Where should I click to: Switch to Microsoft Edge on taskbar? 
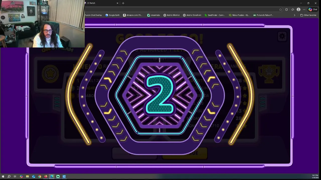(x=52, y=176)
